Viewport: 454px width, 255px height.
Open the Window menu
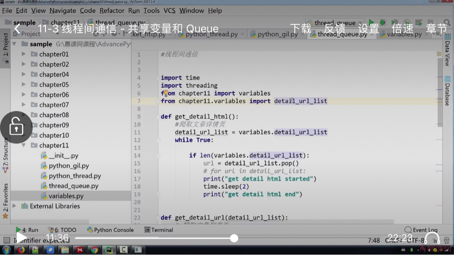[x=192, y=11]
